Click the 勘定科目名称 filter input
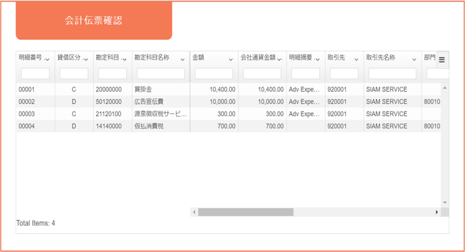 tap(161, 74)
